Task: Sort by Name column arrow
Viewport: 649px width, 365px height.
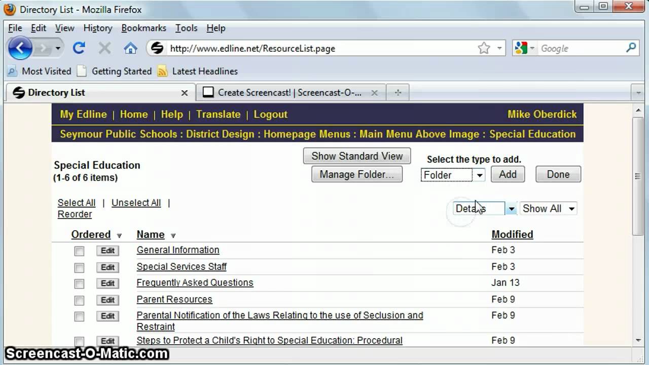Action: (x=173, y=235)
